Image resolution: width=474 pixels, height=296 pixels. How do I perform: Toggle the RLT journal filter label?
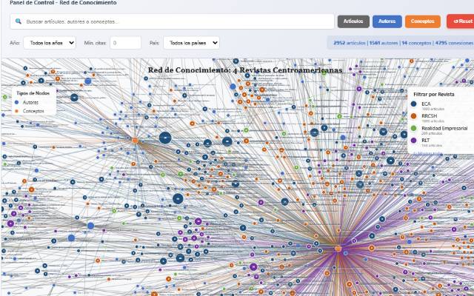click(426, 140)
